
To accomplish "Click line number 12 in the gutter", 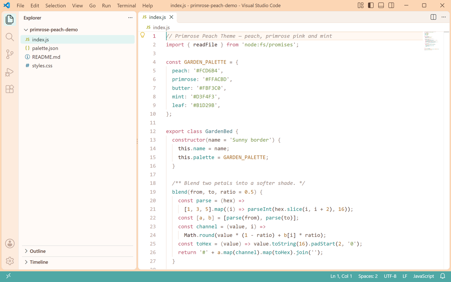I will click(x=153, y=131).
